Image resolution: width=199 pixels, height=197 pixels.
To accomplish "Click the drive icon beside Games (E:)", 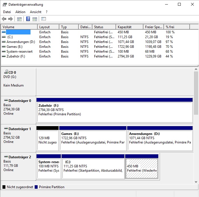I will (x=4, y=47).
